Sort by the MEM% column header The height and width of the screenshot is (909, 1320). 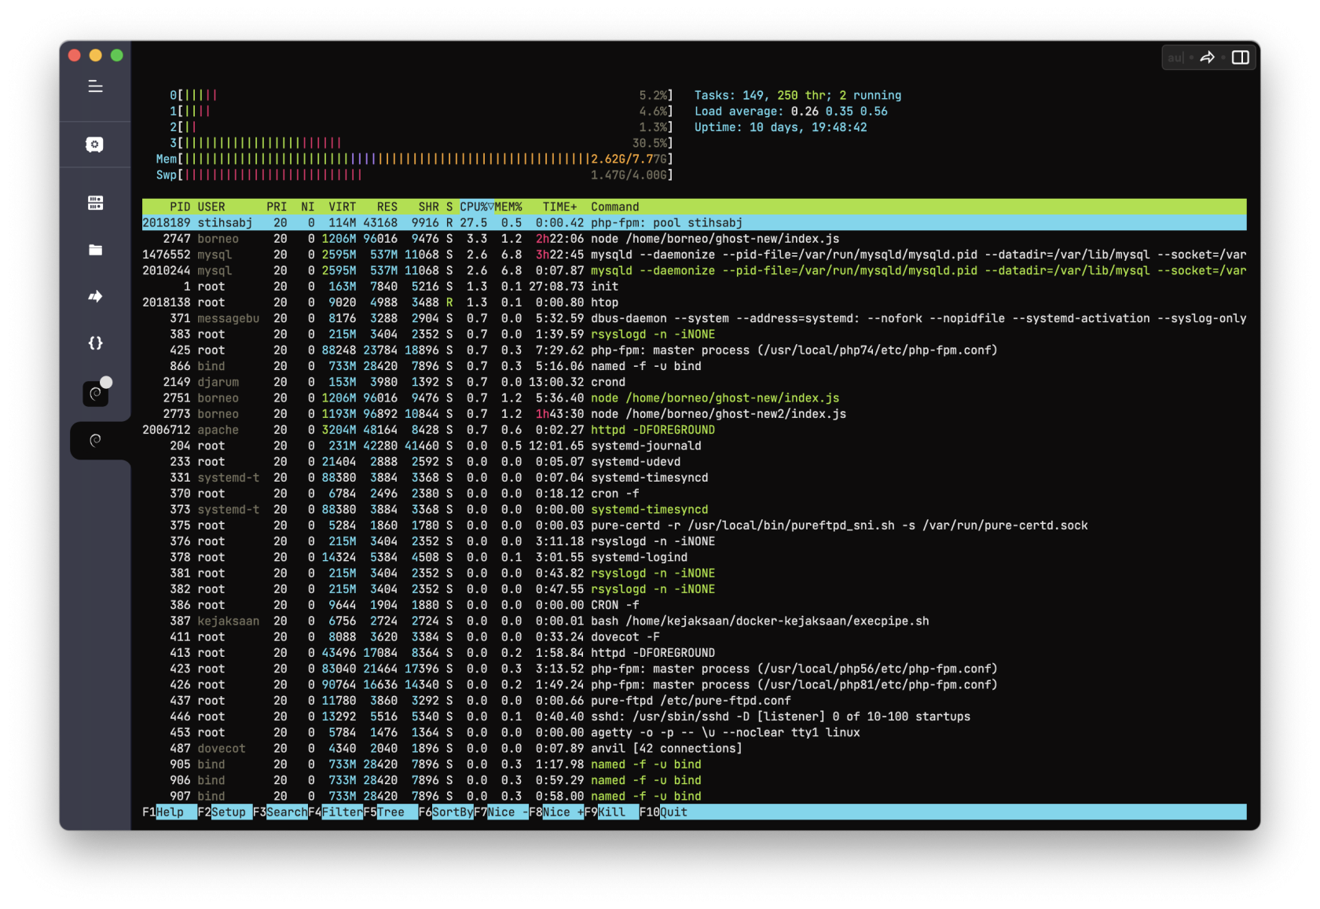(508, 207)
